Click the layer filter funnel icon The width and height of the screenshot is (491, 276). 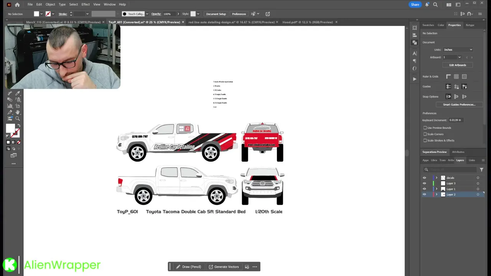pos(481,169)
